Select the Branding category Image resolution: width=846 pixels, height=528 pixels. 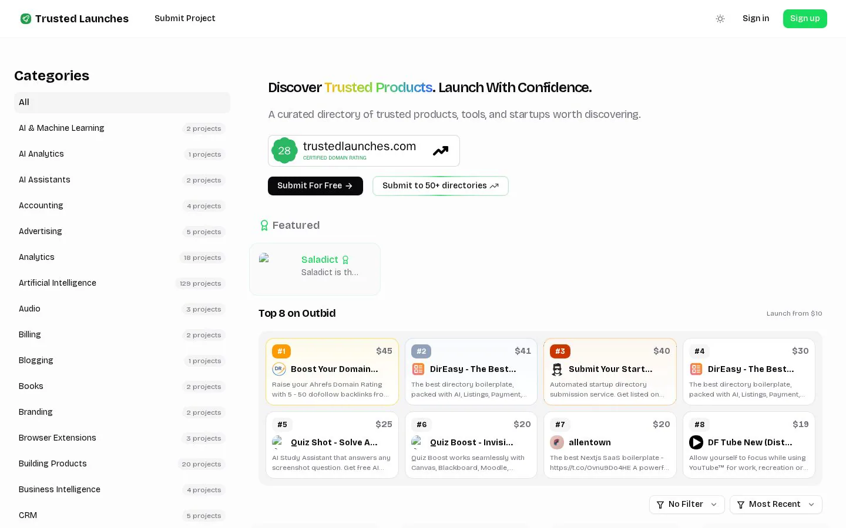[x=122, y=412]
